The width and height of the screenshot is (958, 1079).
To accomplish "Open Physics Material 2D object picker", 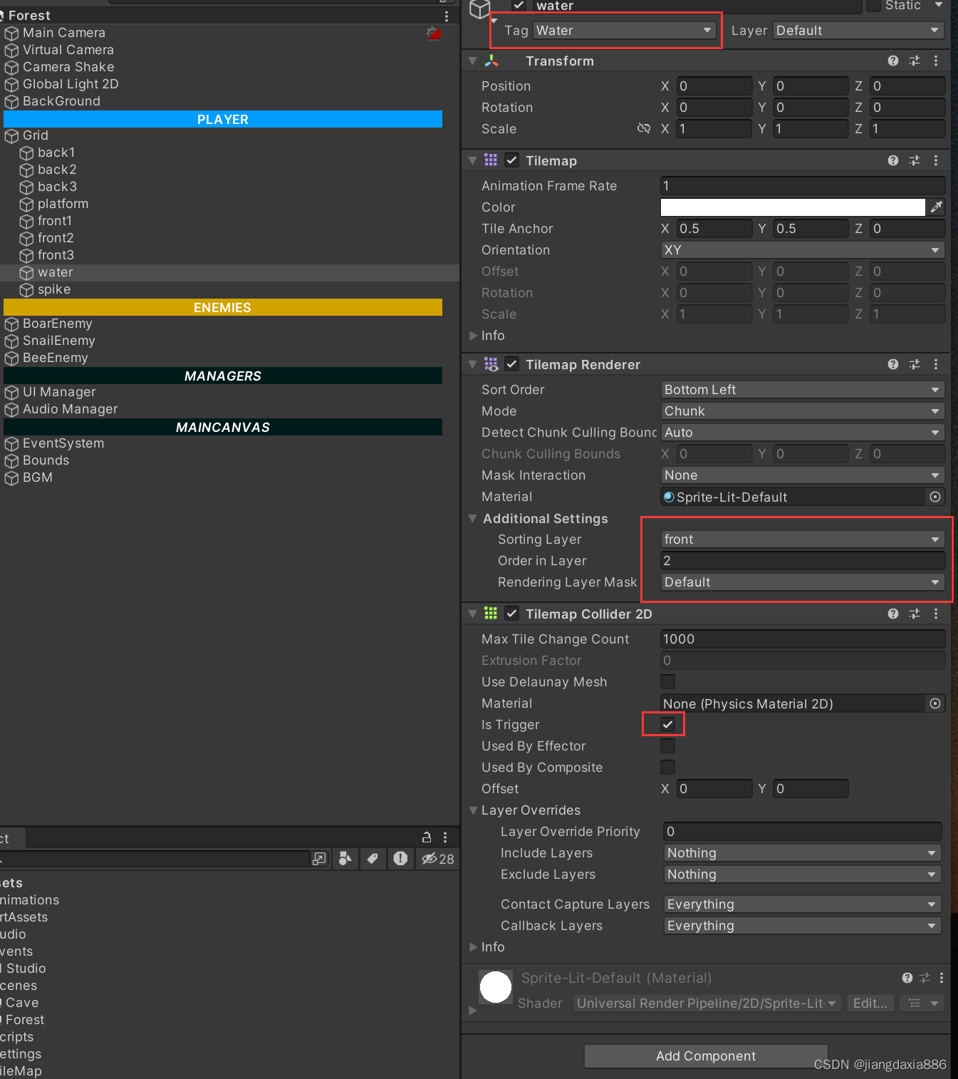I will [x=935, y=703].
